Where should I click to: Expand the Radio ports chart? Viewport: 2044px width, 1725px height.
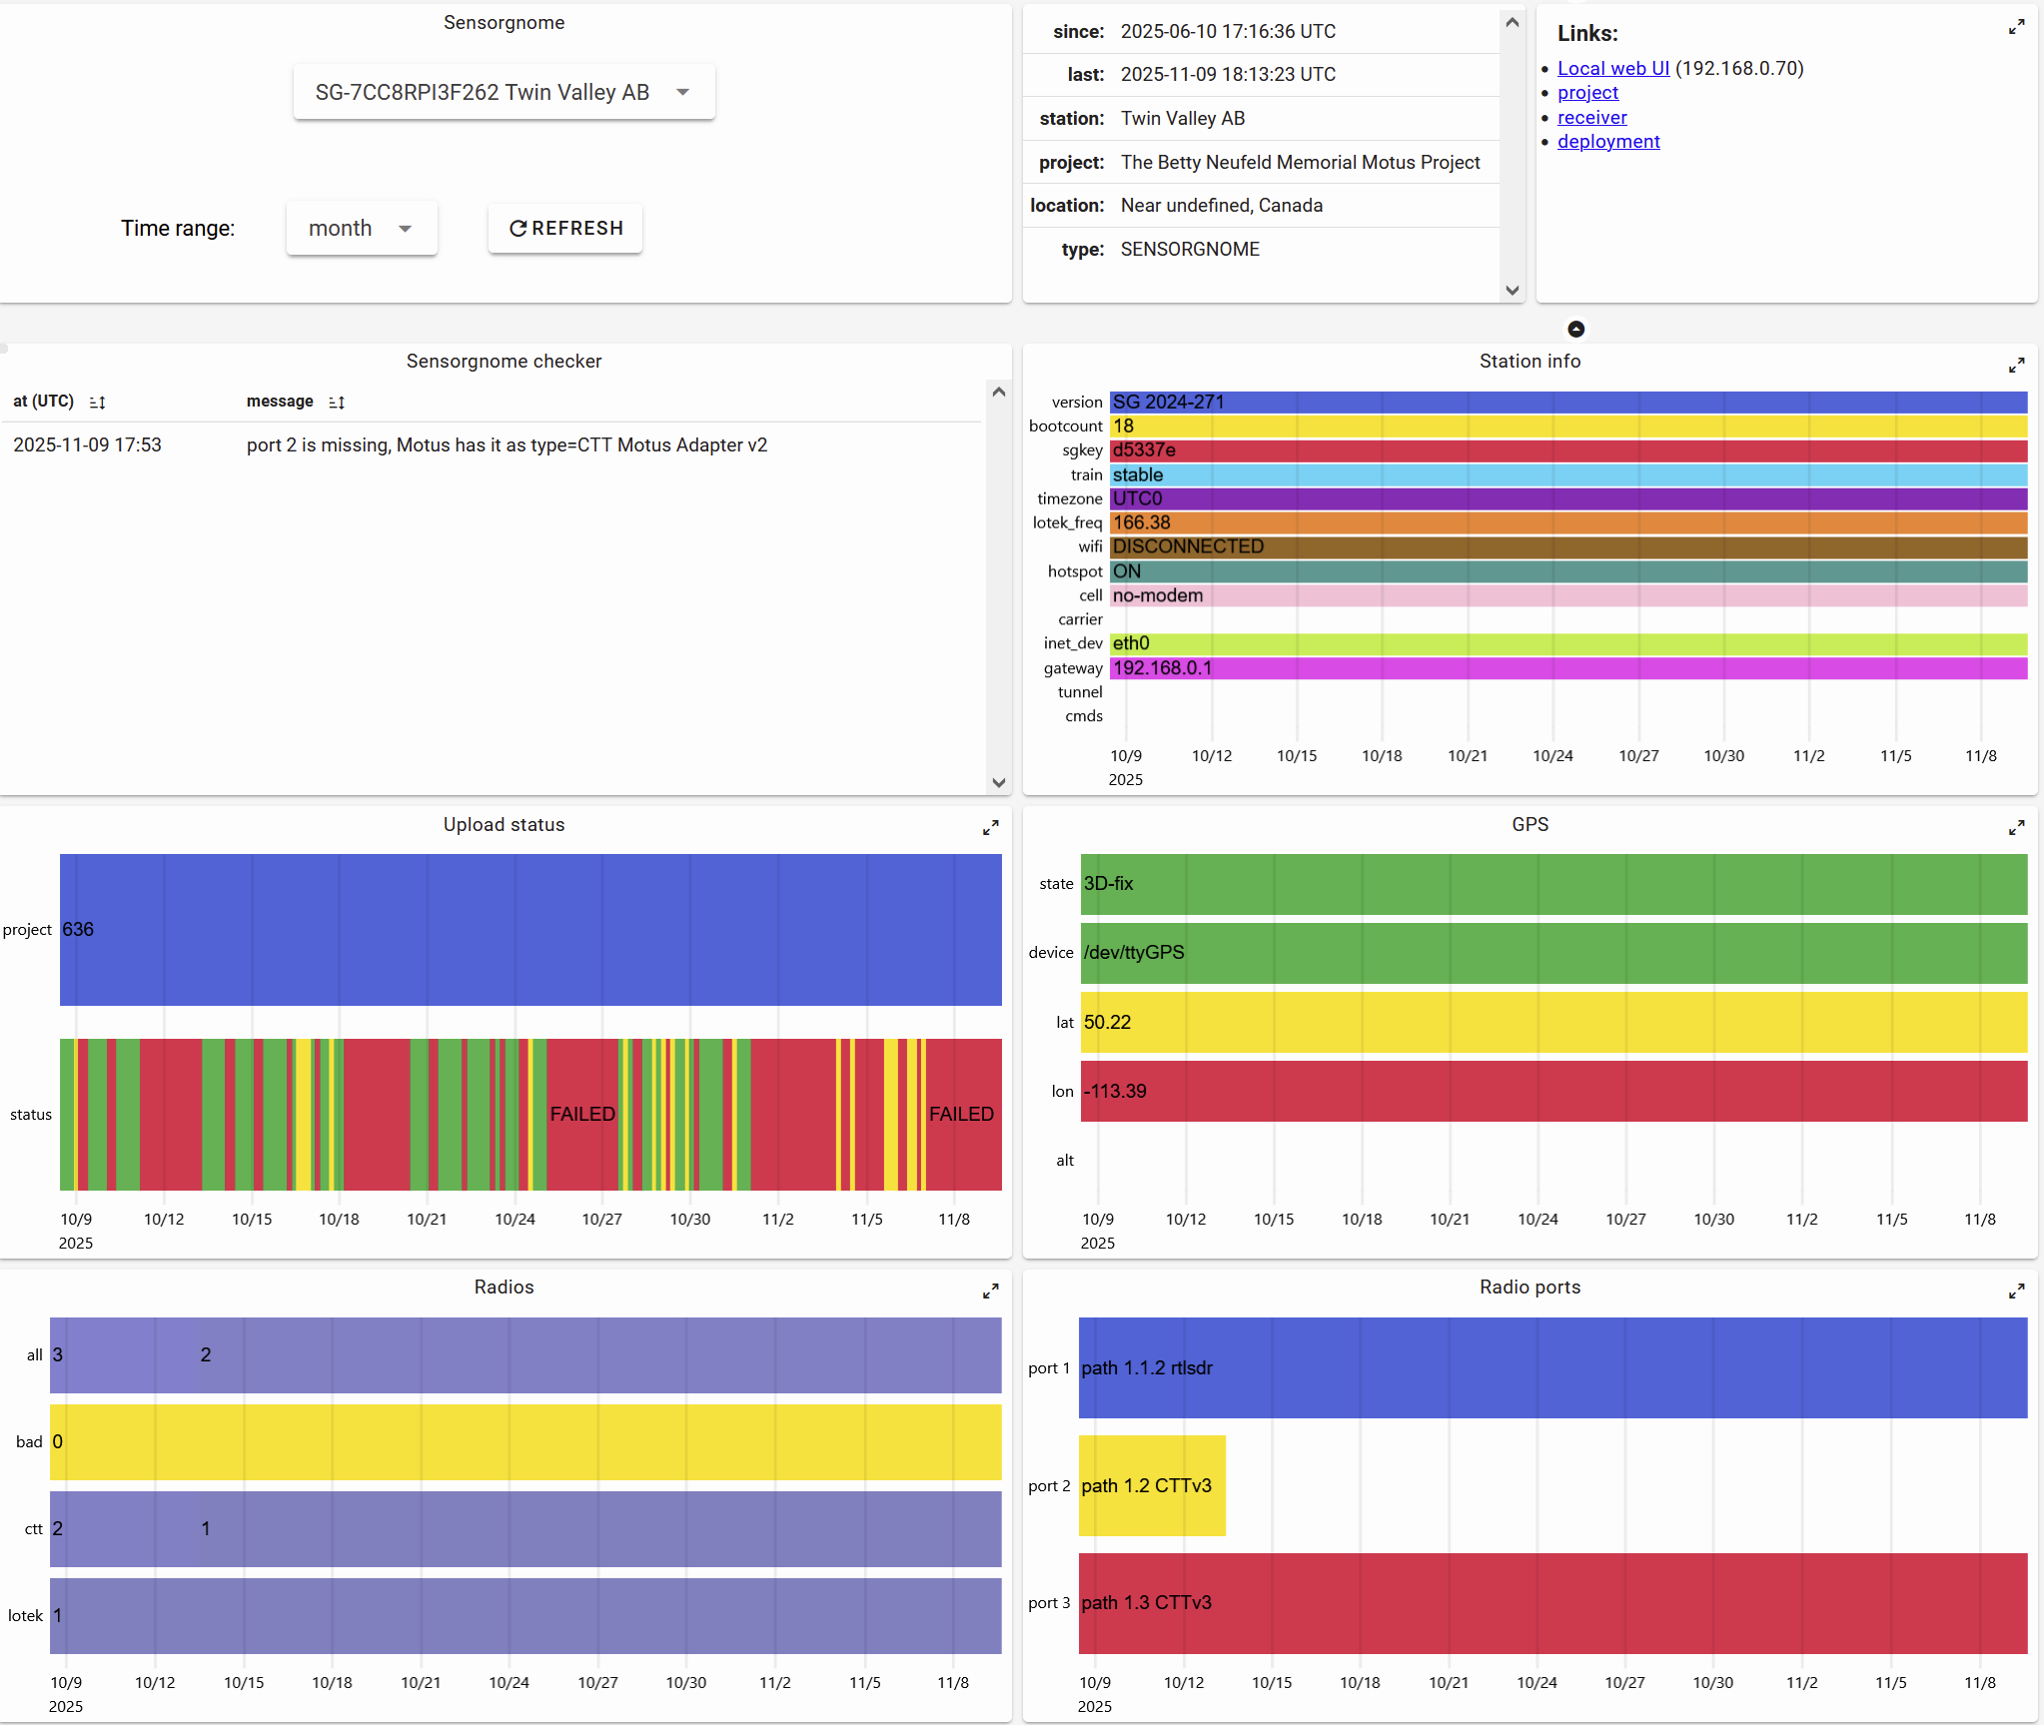pos(2016,1292)
